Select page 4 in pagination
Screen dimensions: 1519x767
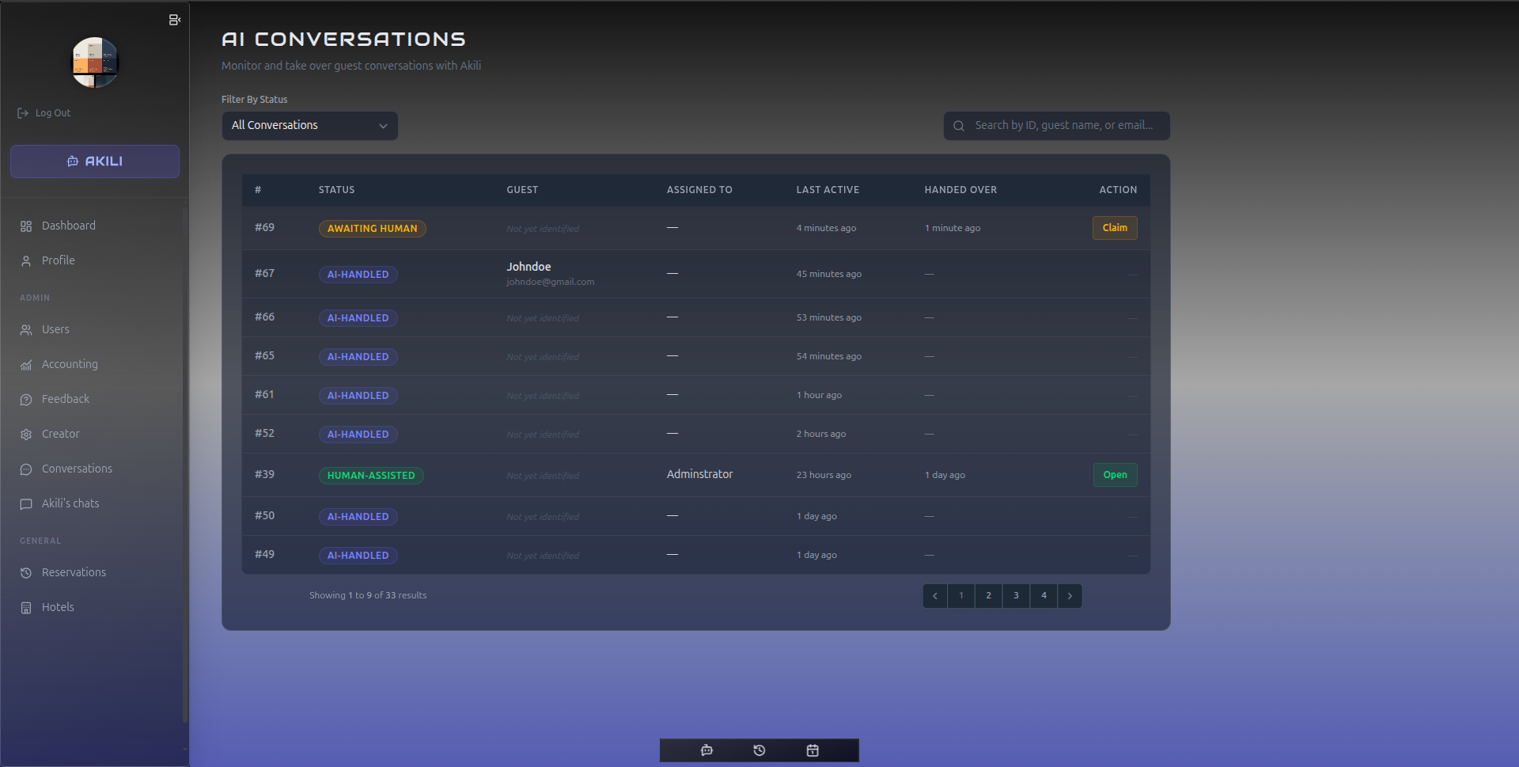tap(1044, 596)
